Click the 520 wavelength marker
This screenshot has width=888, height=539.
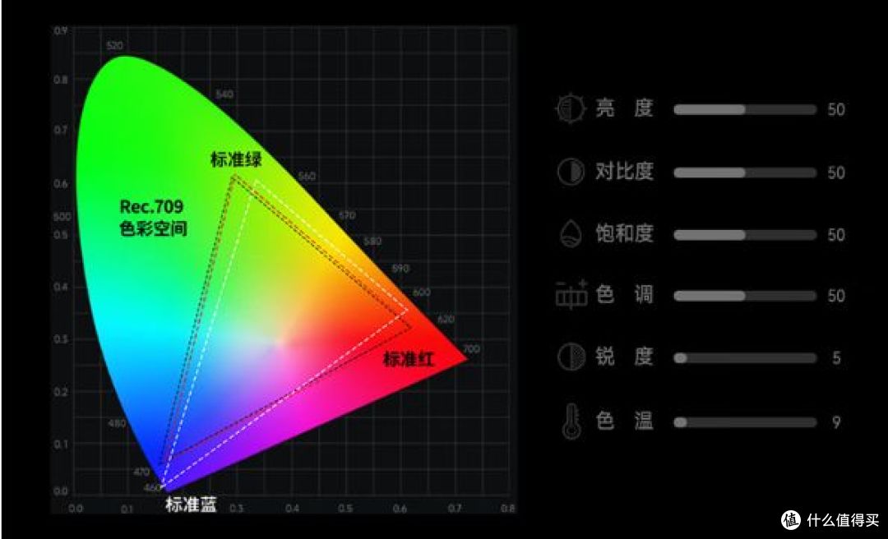pos(114,46)
